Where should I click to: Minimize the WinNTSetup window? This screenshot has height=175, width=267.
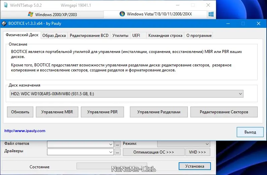click(x=178, y=5)
